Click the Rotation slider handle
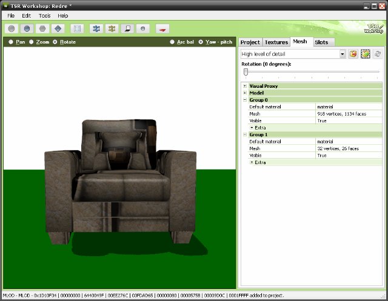Image resolution: width=388 pixels, height=301 pixels. click(x=246, y=72)
